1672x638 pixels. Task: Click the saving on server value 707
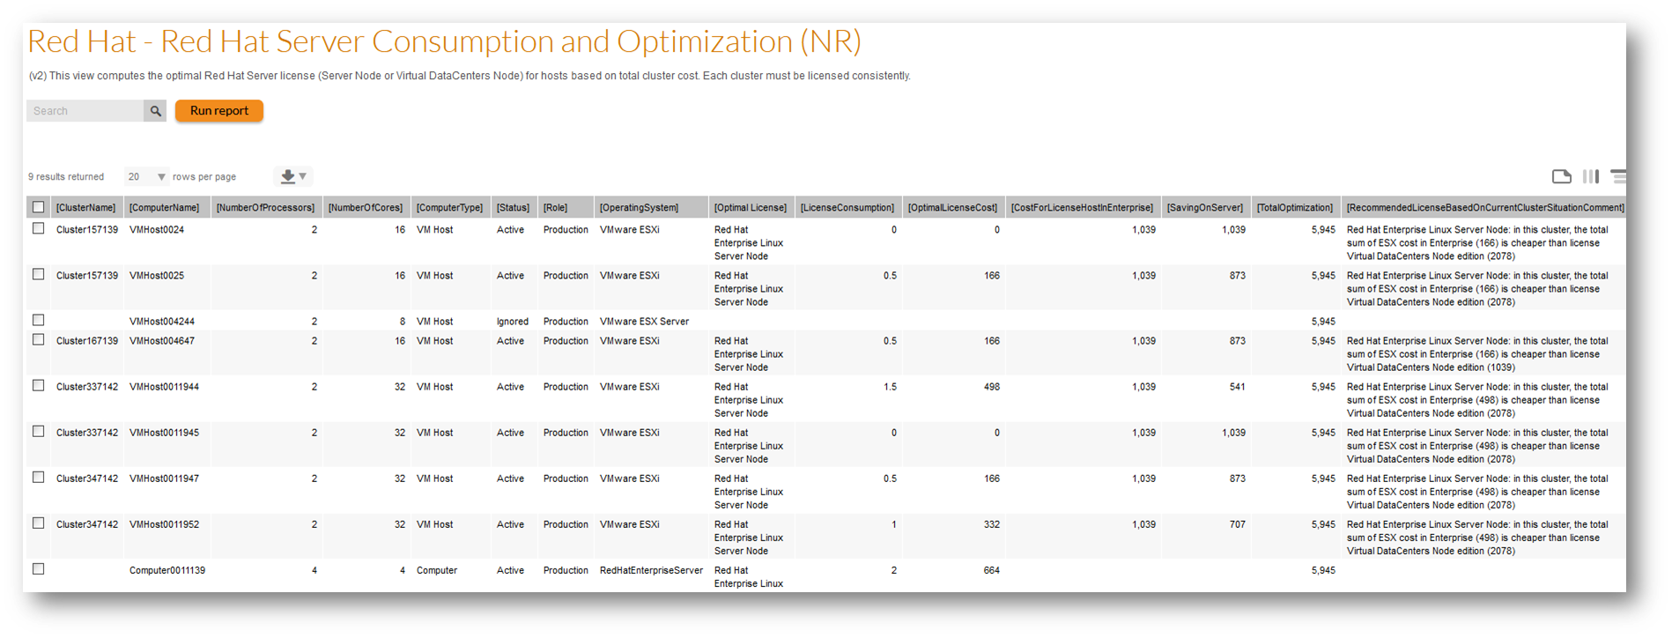tap(1238, 524)
